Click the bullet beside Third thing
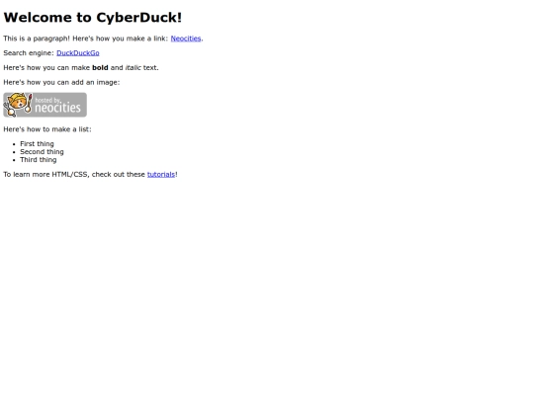The height and width of the screenshot is (400, 534). (14, 160)
